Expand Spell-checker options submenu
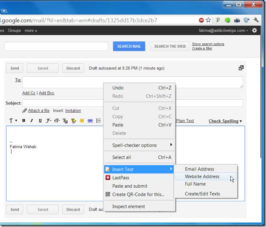 (139, 145)
